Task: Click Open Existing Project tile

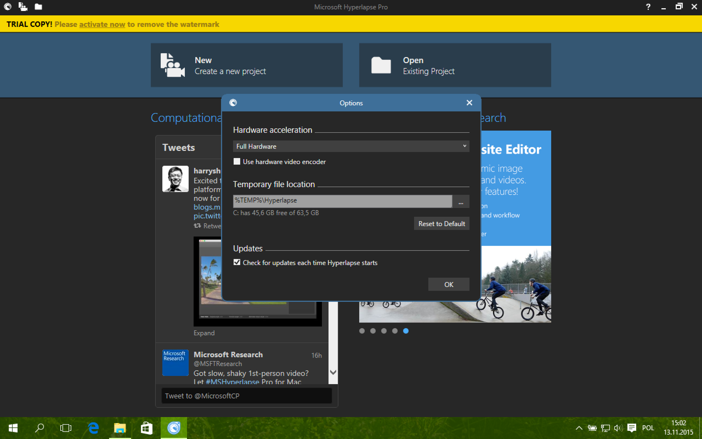Action: [x=455, y=65]
